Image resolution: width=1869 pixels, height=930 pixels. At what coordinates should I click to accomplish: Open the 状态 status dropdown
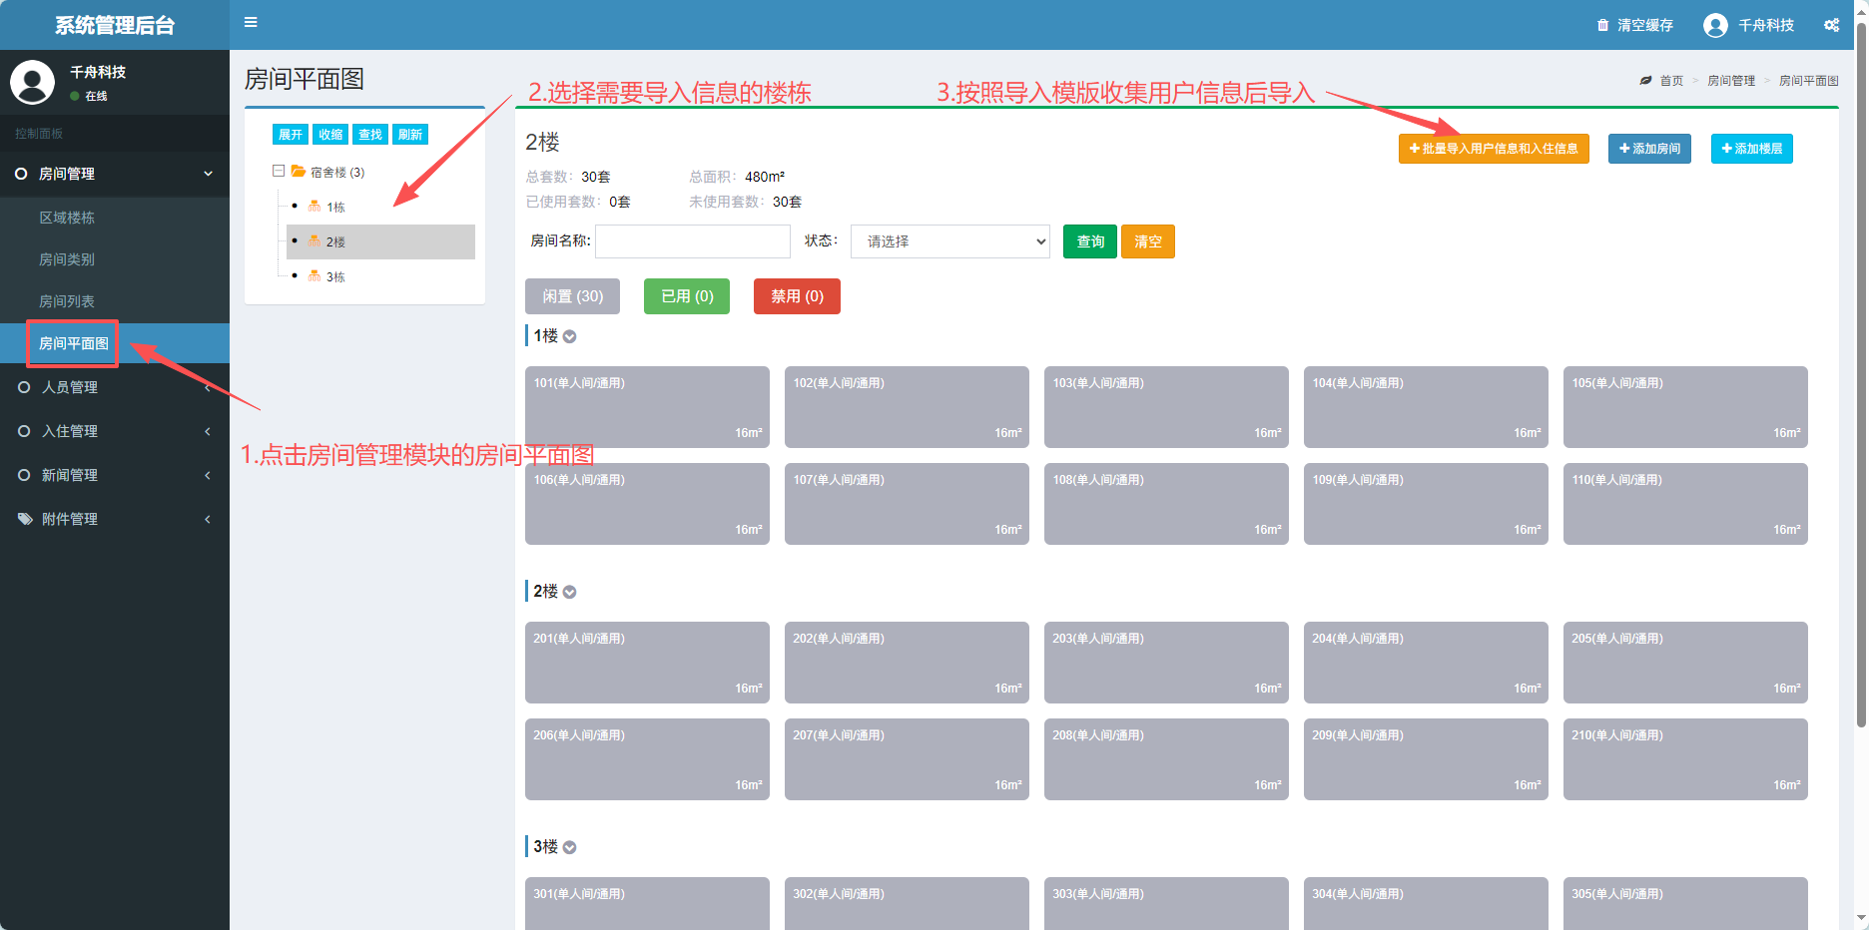949,241
